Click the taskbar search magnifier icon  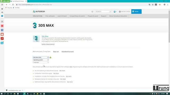(5, 94)
